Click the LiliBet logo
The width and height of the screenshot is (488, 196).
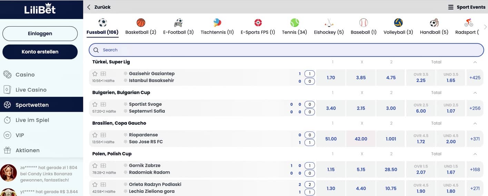(40, 9)
